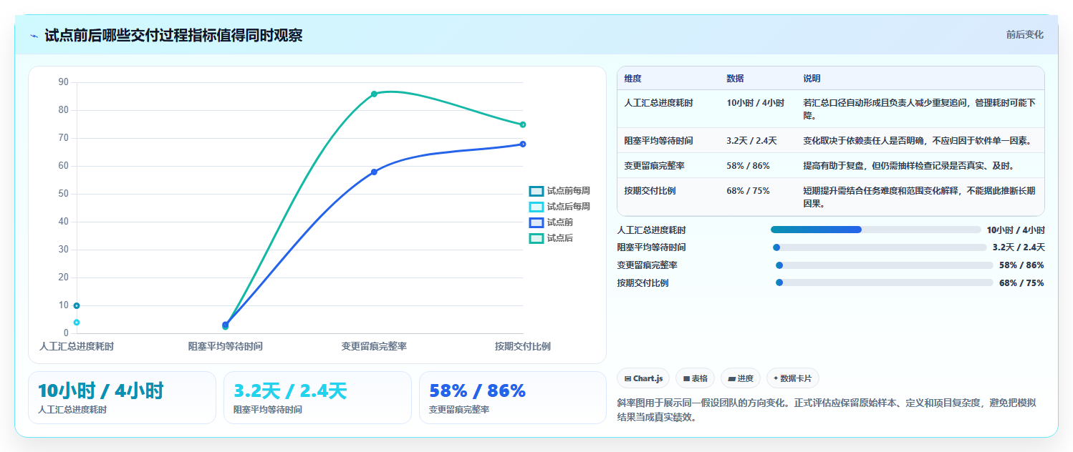Click the 试点后 data point at 75
This screenshot has height=452, width=1073.
(523, 124)
